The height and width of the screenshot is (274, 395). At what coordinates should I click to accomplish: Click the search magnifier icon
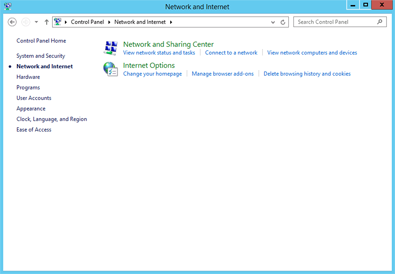(379, 22)
